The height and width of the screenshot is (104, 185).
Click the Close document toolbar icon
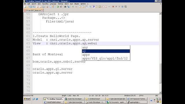click(37, 7)
